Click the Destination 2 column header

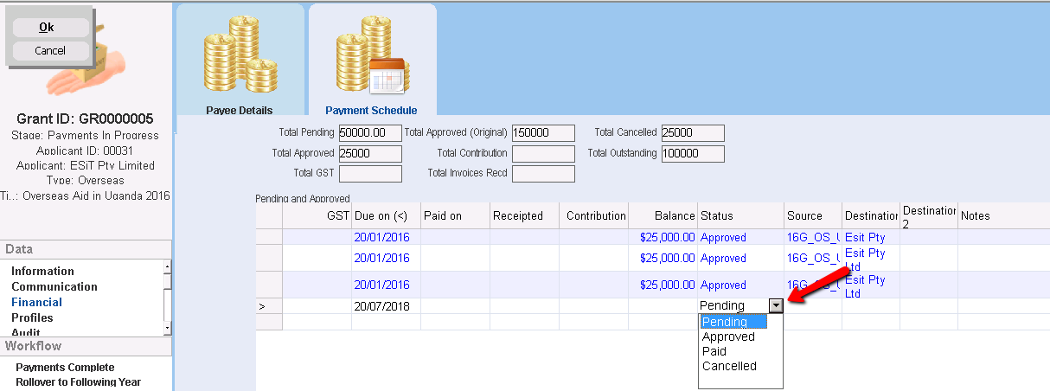coord(928,215)
